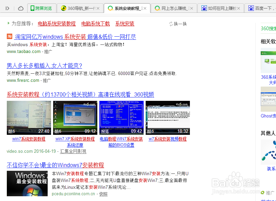Click the 换一换 refresh icon
This screenshot has height=201, width=276.
pyautogui.click(x=171, y=24)
